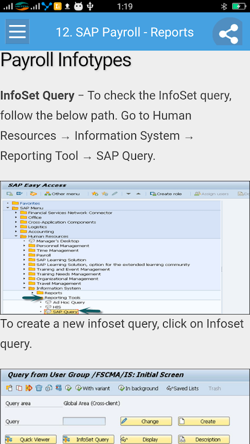Click Other menu toolbar item

click(62, 194)
